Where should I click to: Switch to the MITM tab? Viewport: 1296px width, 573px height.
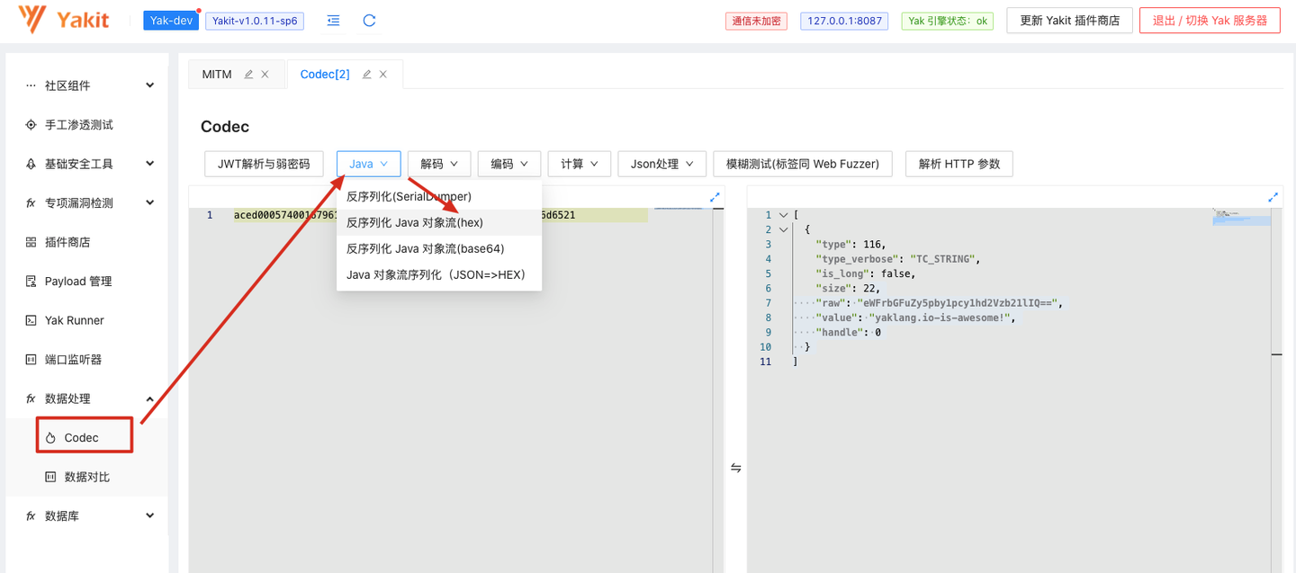coord(217,75)
